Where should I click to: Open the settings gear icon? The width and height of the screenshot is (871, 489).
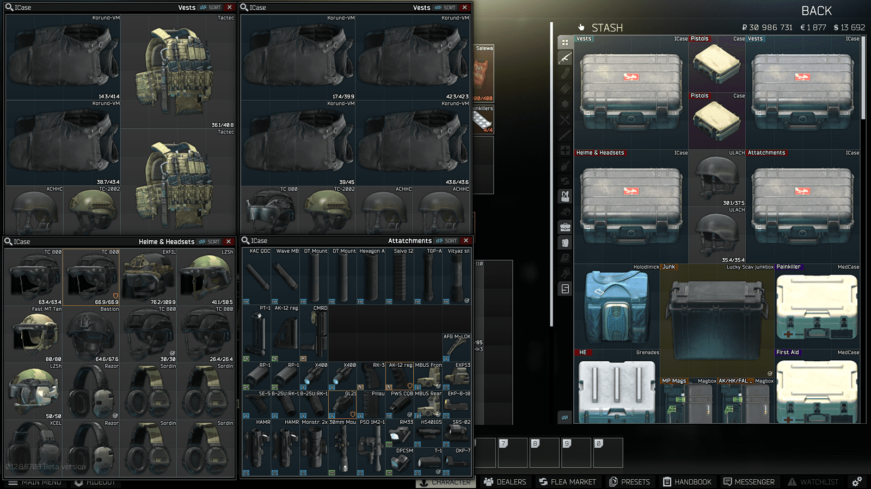(857, 482)
